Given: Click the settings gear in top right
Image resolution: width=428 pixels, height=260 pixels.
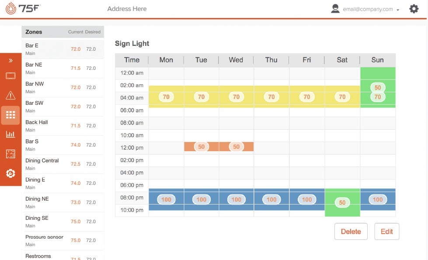Looking at the screenshot, I should [x=414, y=9].
